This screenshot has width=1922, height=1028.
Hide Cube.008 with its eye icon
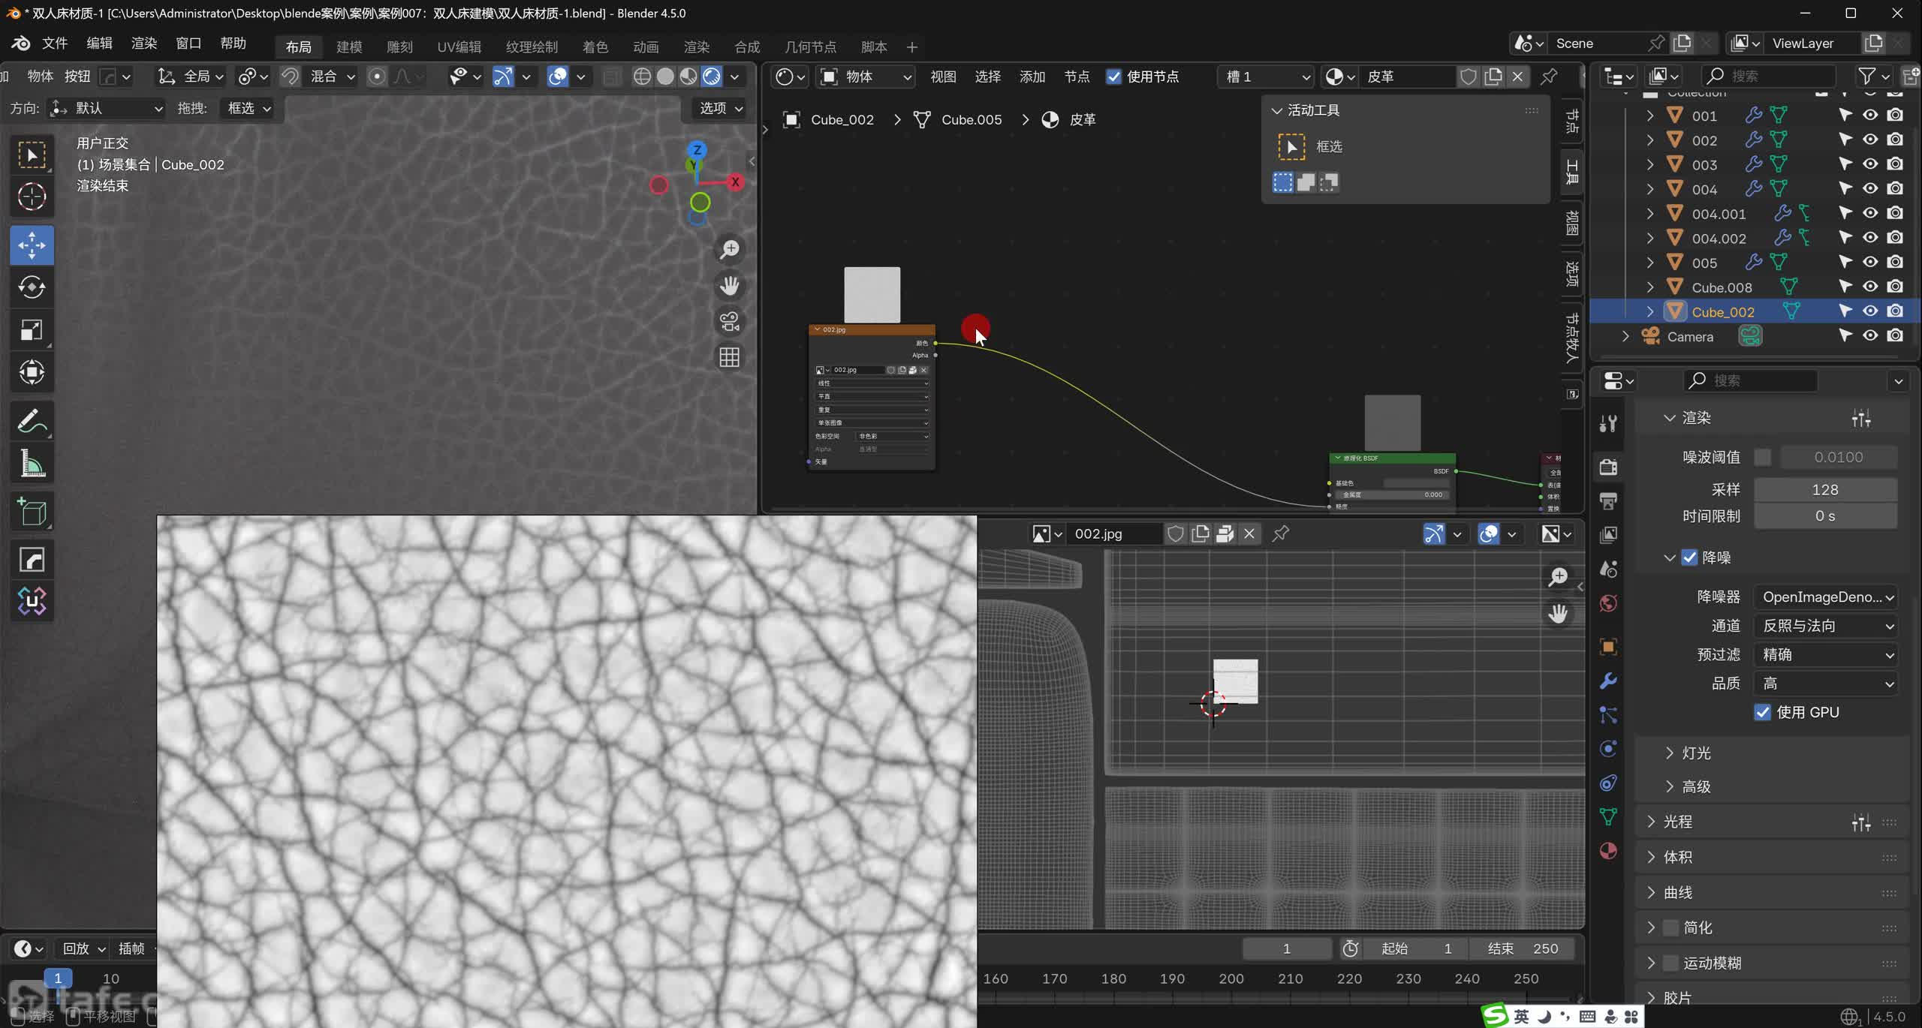[1870, 287]
